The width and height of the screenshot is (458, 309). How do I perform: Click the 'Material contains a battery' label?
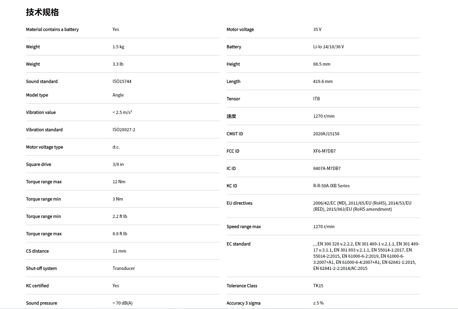(x=52, y=30)
